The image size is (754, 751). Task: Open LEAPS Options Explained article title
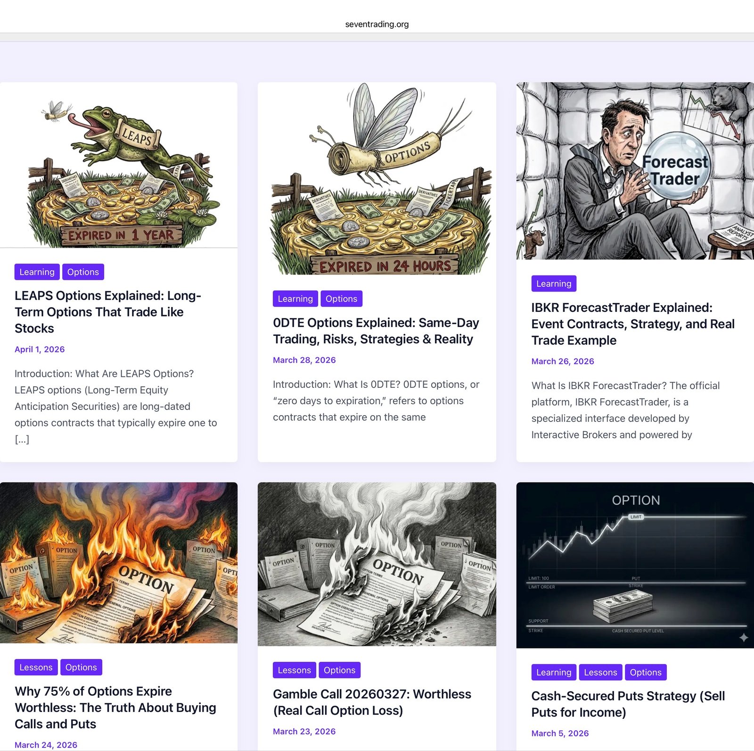point(108,312)
